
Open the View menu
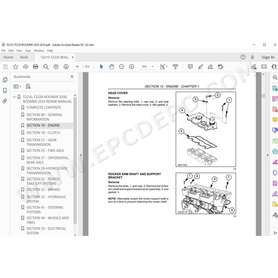[19, 50]
